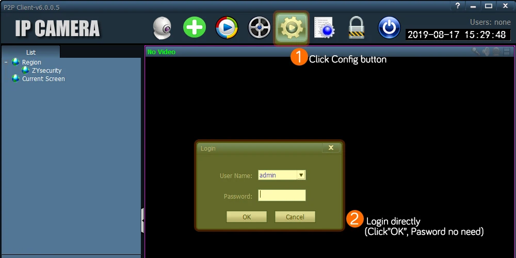Click Cancel in the Login dialog

click(x=295, y=217)
